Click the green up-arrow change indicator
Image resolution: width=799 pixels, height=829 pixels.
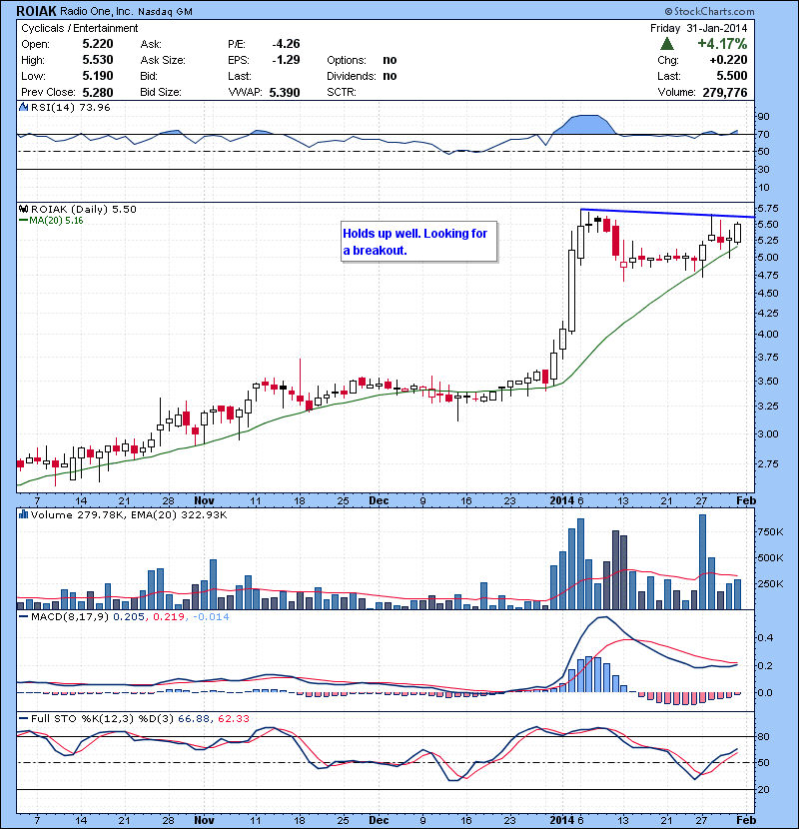click(x=667, y=44)
